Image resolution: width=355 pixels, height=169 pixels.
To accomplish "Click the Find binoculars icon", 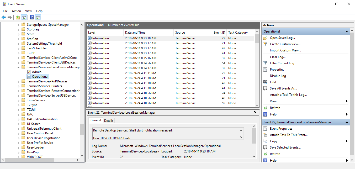I will (265, 82).
